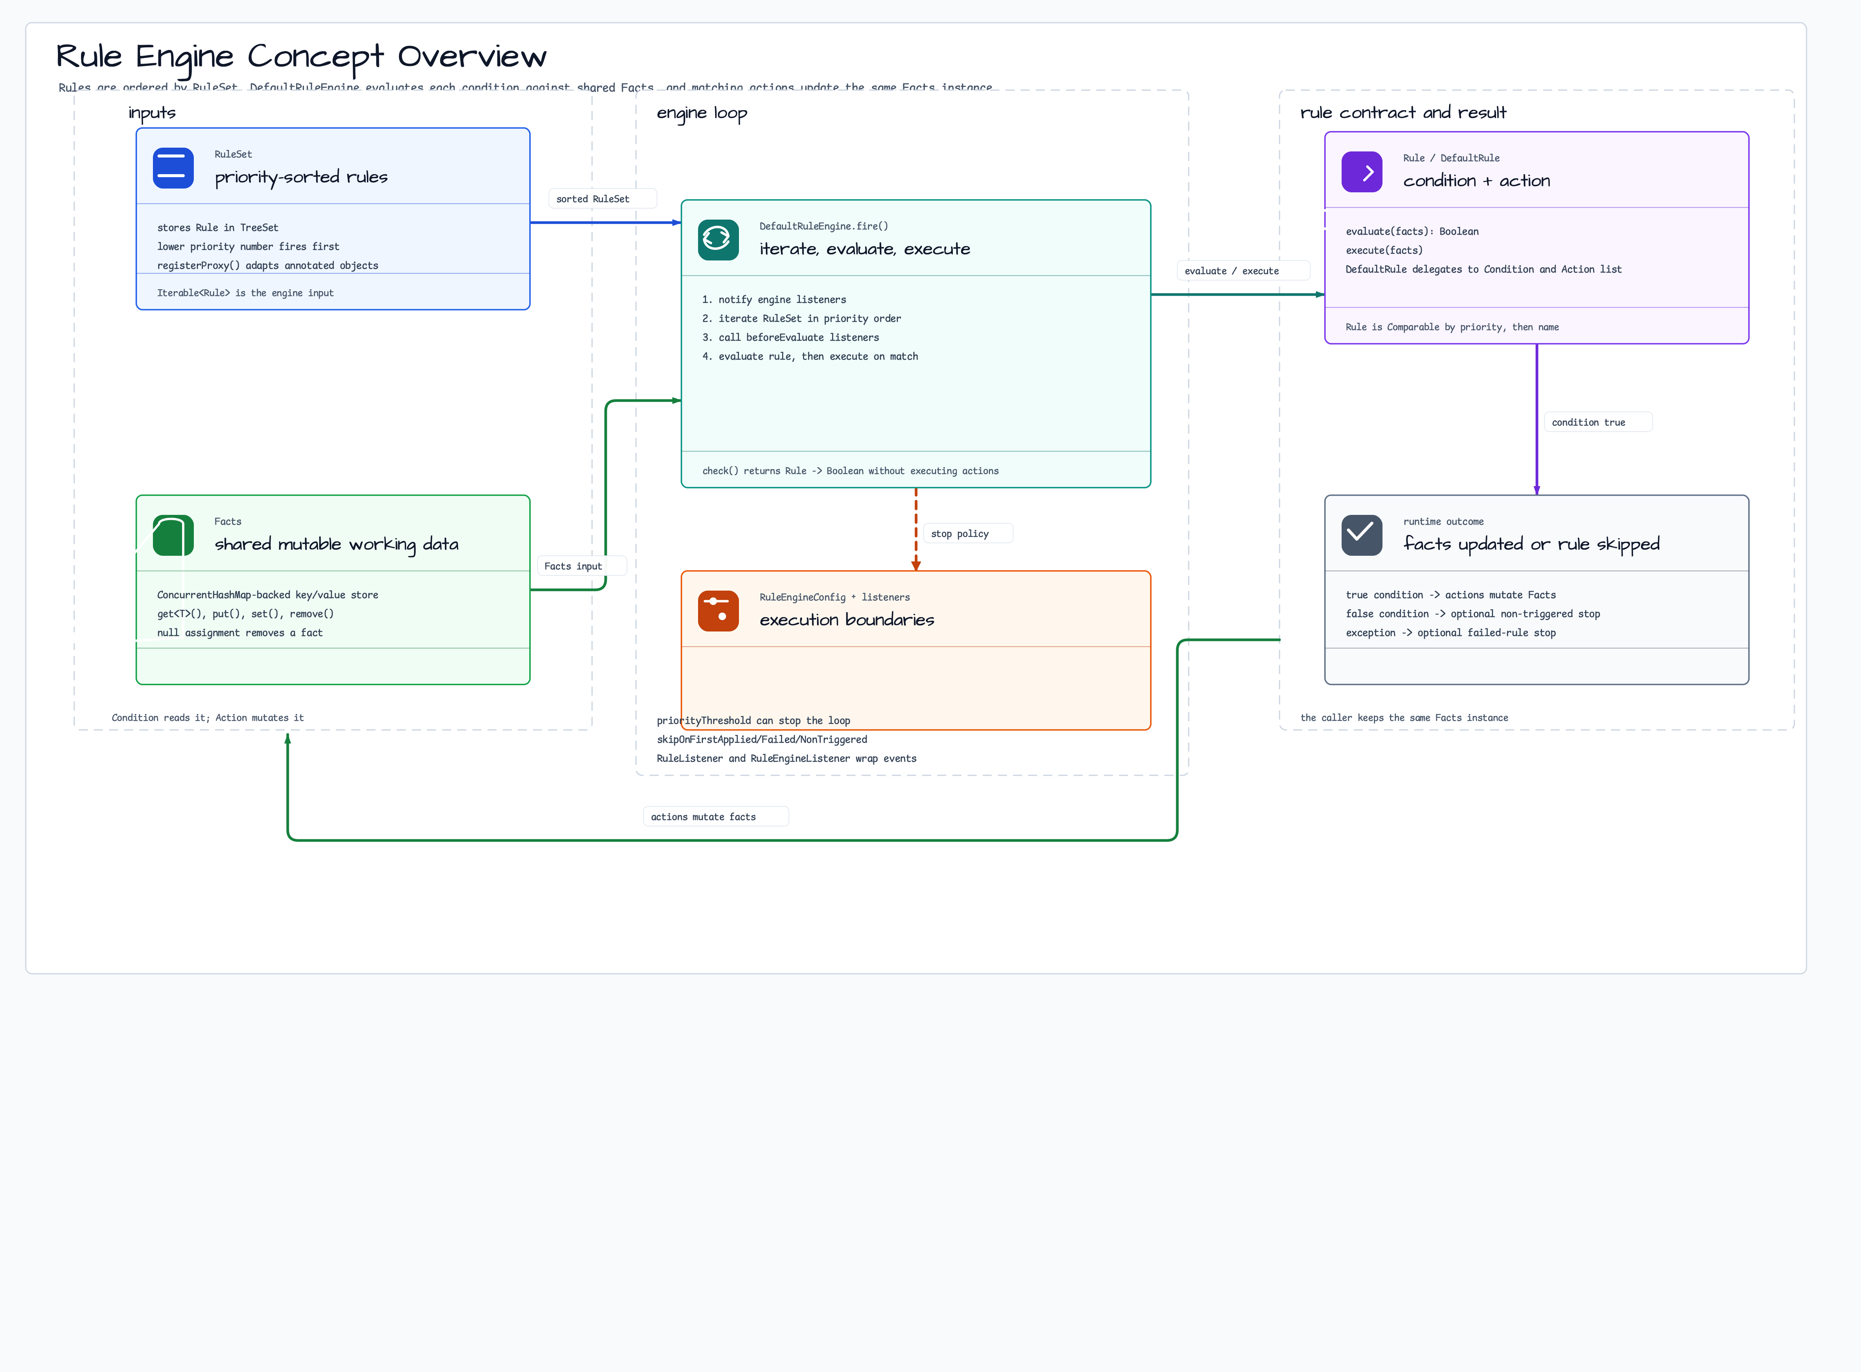1861x1372 pixels.
Task: Select the 'stop policy' edge label
Action: coord(969,533)
